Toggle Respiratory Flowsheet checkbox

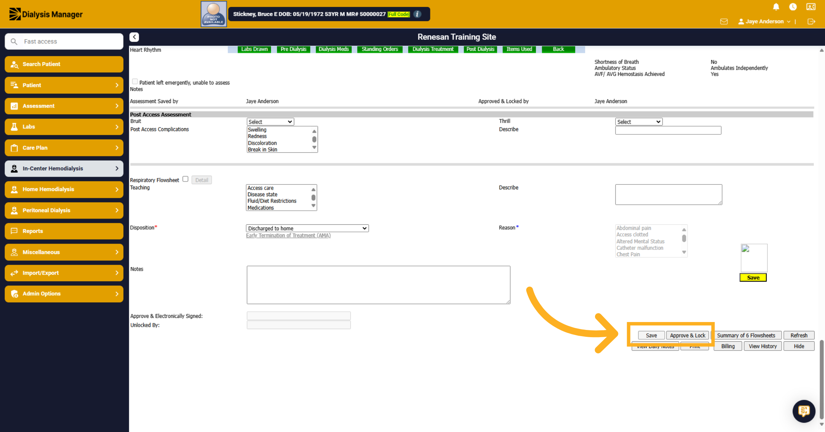click(x=185, y=179)
